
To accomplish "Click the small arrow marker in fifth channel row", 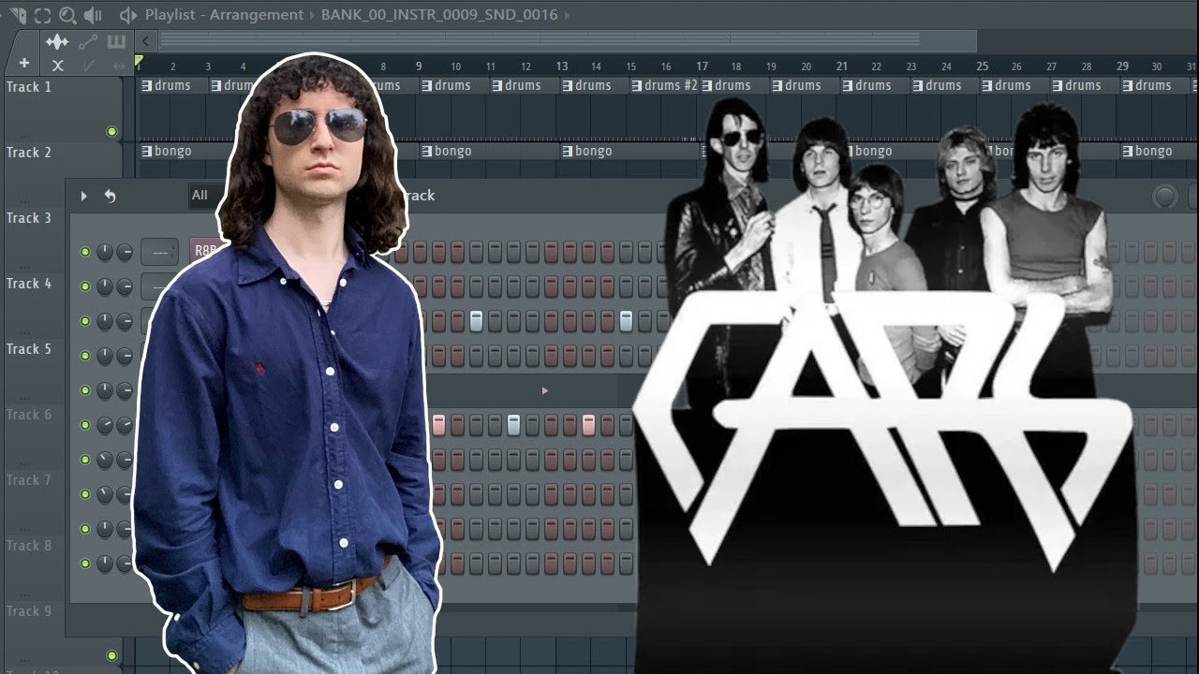I will point(545,390).
